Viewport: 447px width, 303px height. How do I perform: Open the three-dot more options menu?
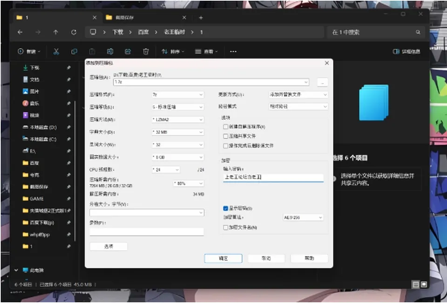point(233,52)
